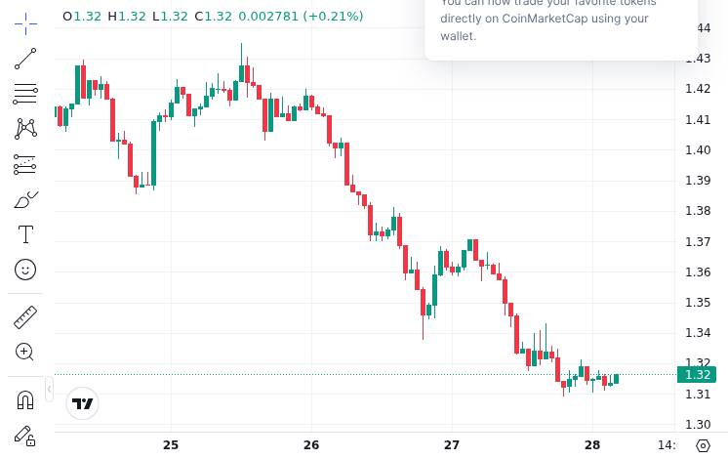Screen dimensions: 728x459
Task: Toggle lock all drawing tools
Action: point(25,436)
